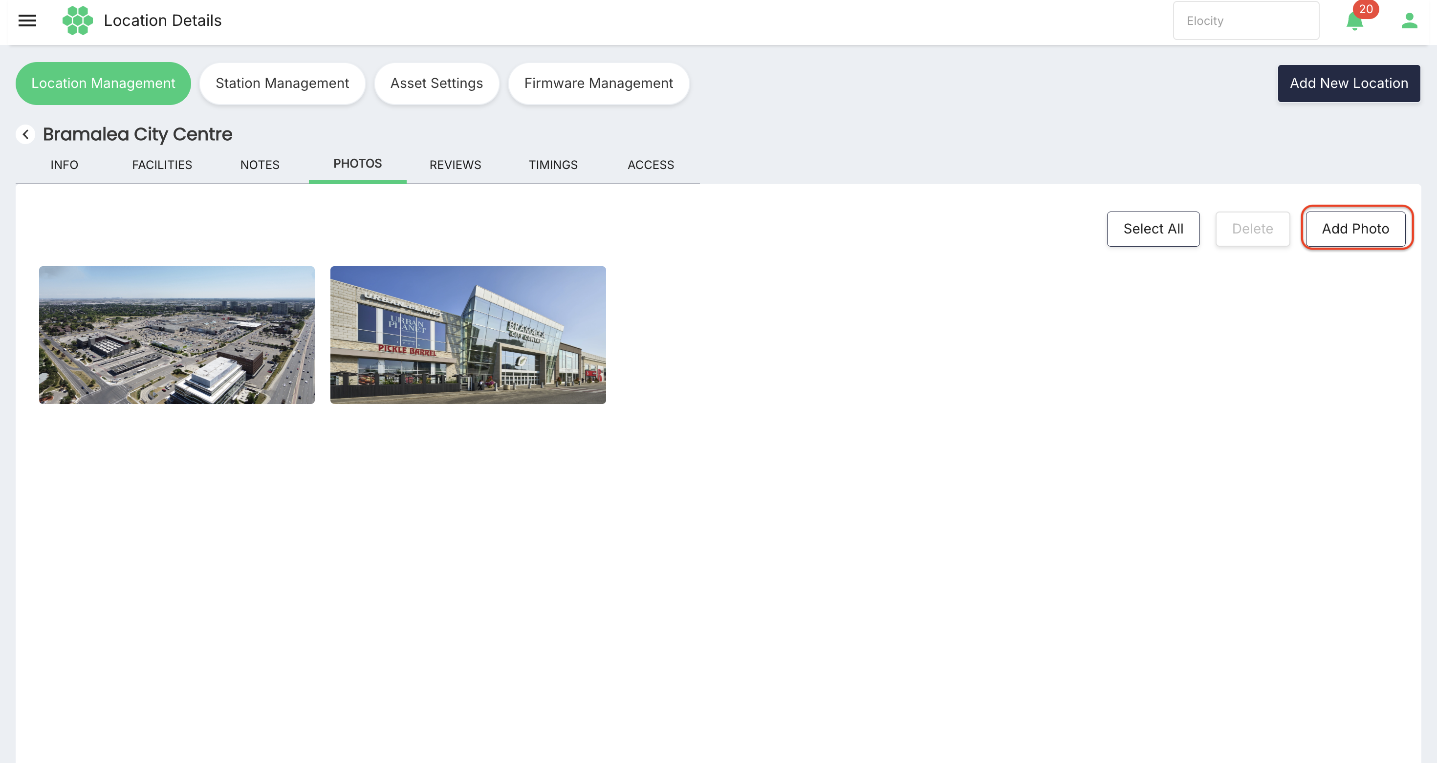Viewport: 1437px width, 763px height.
Task: Open Firmware Management
Action: coord(599,83)
